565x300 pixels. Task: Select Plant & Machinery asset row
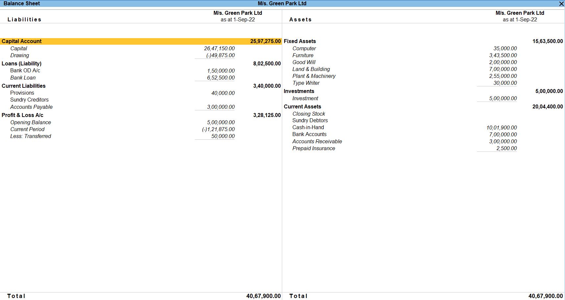coord(314,76)
